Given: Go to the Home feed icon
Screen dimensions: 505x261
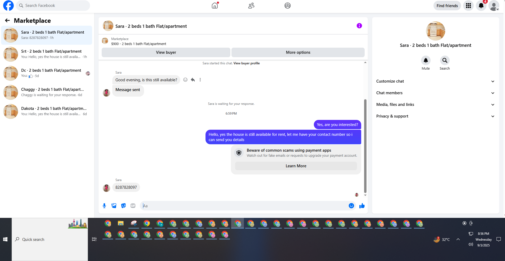Looking at the screenshot, I should point(215,6).
